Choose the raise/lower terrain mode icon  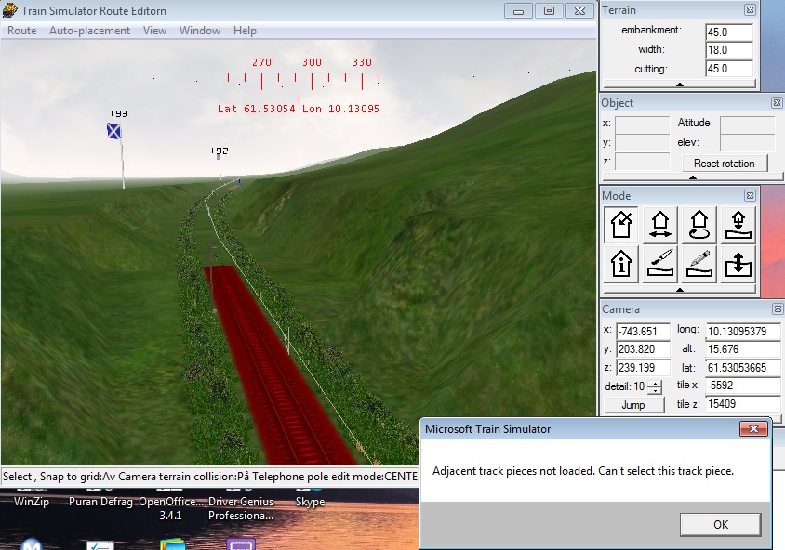[x=738, y=264]
